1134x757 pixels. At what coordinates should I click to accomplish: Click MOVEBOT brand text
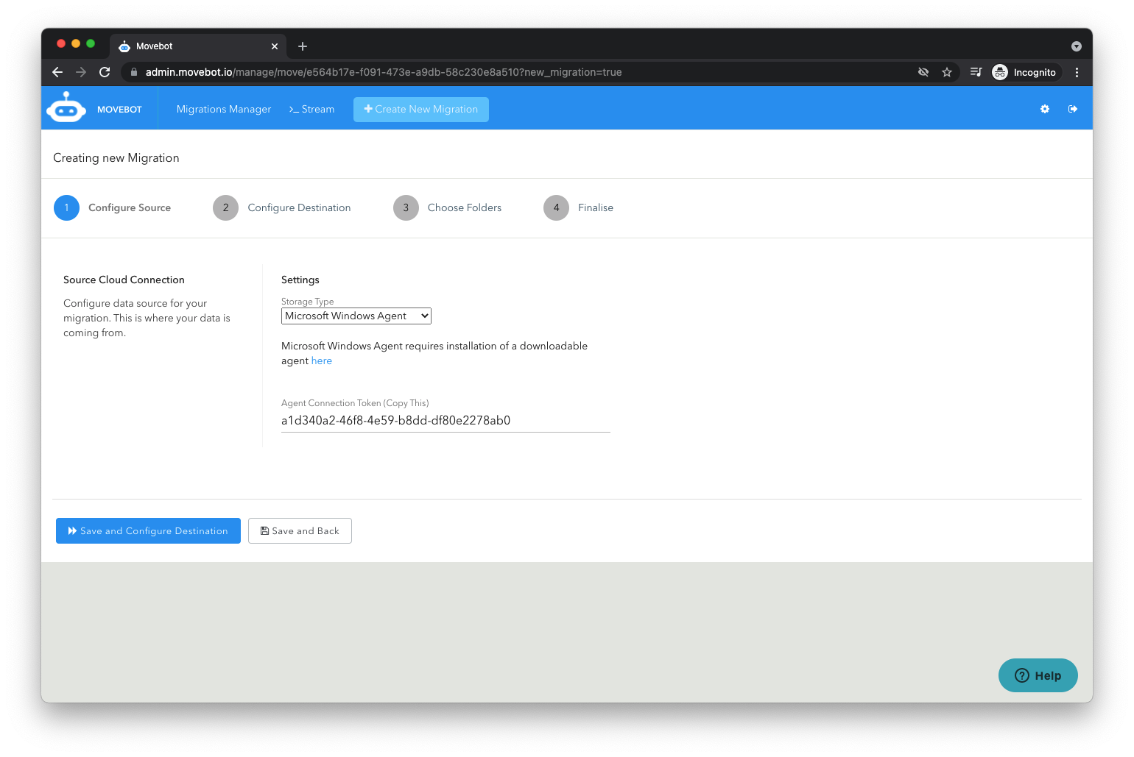click(x=119, y=109)
